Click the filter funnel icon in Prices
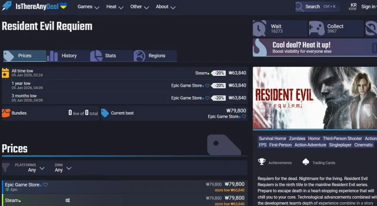This screenshot has width=377, height=206. [x=6, y=167]
